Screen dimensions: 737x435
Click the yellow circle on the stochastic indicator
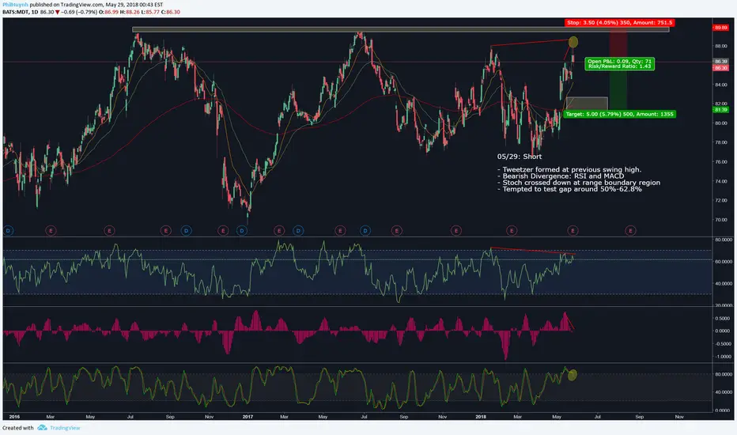point(572,375)
